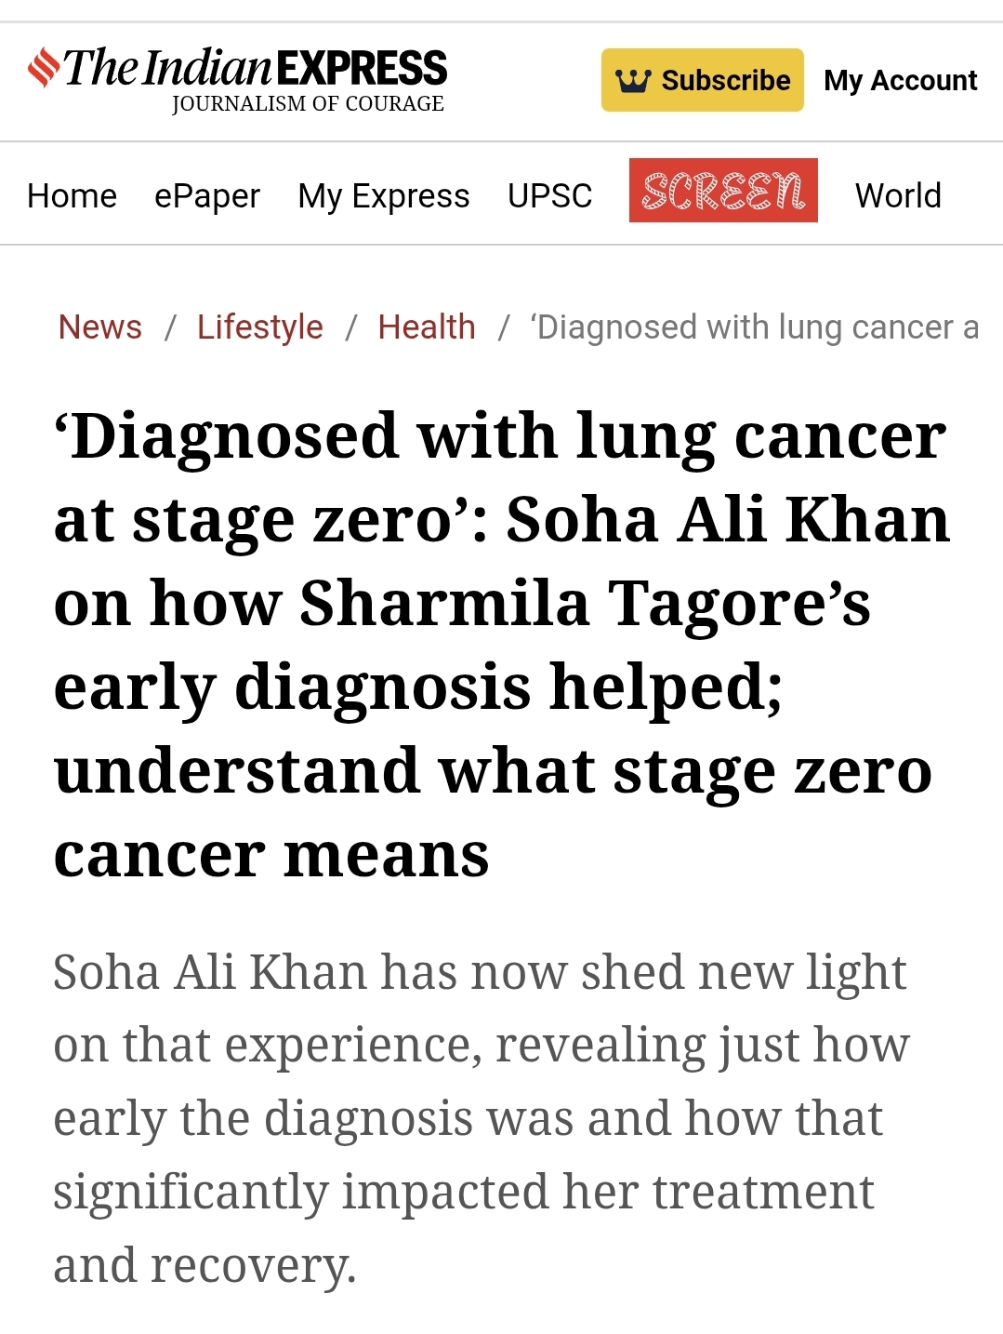Select My Express in navigation bar
Image resolution: width=1003 pixels, height=1334 pixels.
click(x=383, y=196)
